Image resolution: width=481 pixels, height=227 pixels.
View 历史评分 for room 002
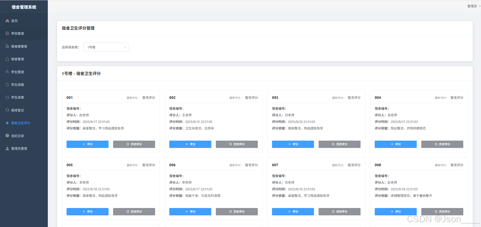tap(237, 144)
